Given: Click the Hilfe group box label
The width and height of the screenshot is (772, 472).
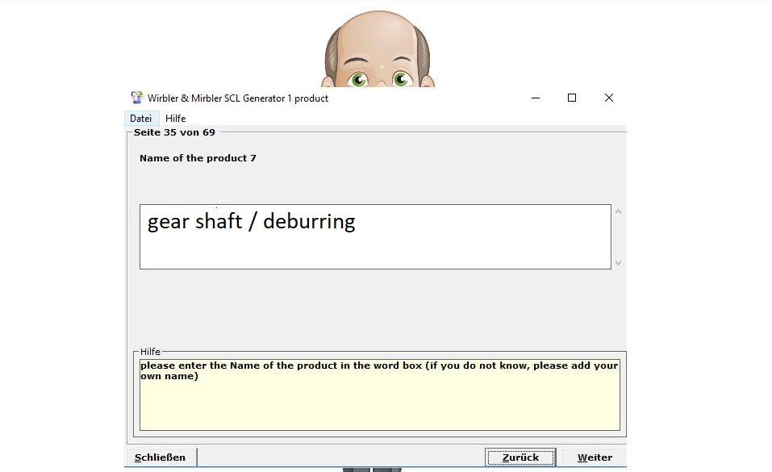Looking at the screenshot, I should click(x=150, y=352).
